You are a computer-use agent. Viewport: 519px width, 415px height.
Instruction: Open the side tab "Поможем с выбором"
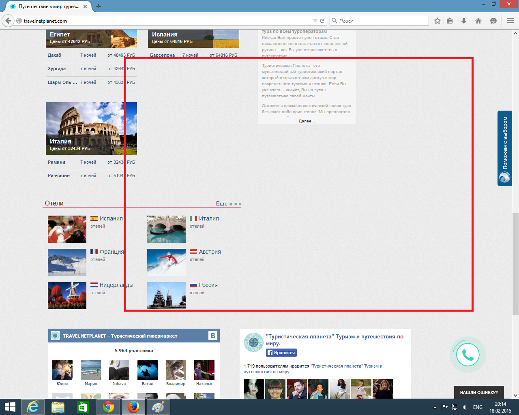tap(505, 148)
